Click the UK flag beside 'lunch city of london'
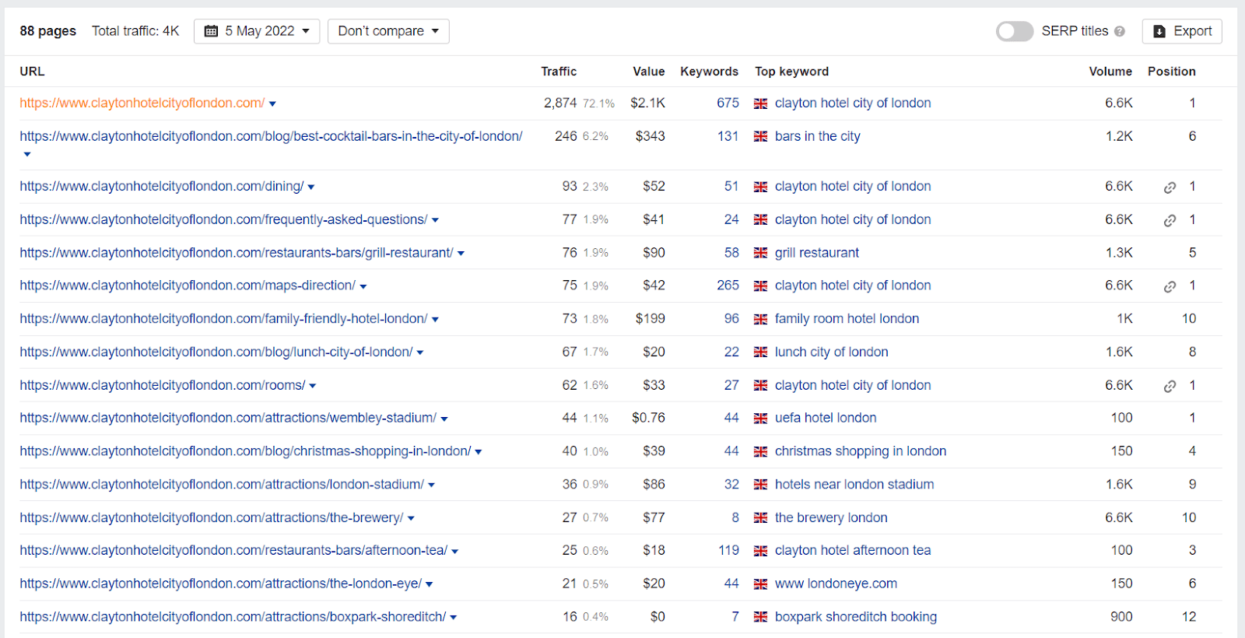The width and height of the screenshot is (1245, 638). pos(761,352)
